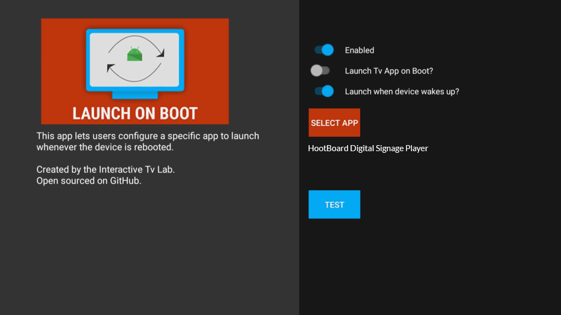Select the HootBoard Digital Signage Player app name
This screenshot has width=561, height=315.
tap(367, 148)
